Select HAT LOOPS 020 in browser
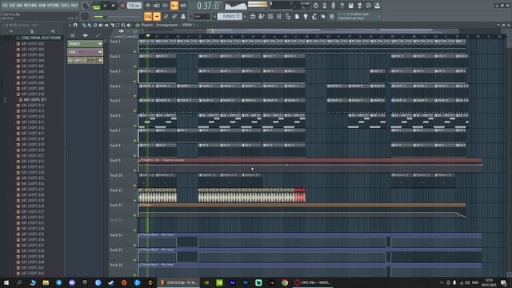Image resolution: width=512 pixels, height=288 pixels. 32,150
